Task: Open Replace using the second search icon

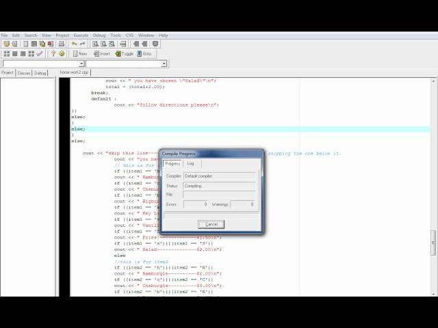Action: [103, 44]
